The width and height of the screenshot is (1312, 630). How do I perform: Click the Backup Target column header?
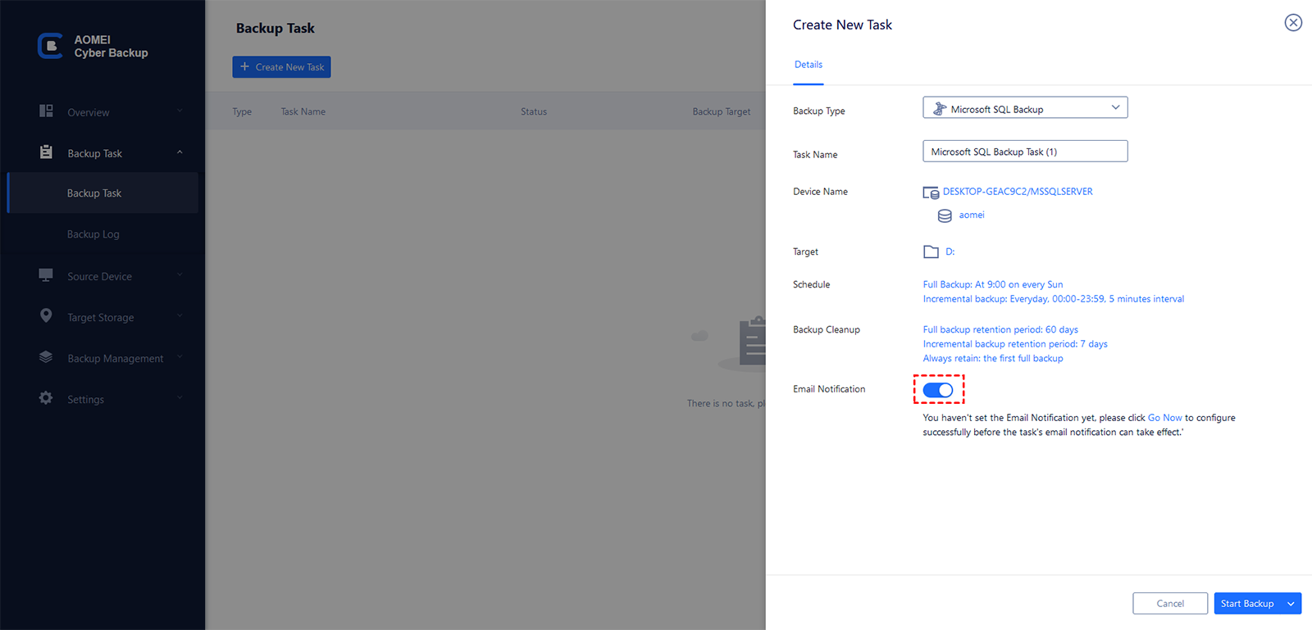coord(722,111)
